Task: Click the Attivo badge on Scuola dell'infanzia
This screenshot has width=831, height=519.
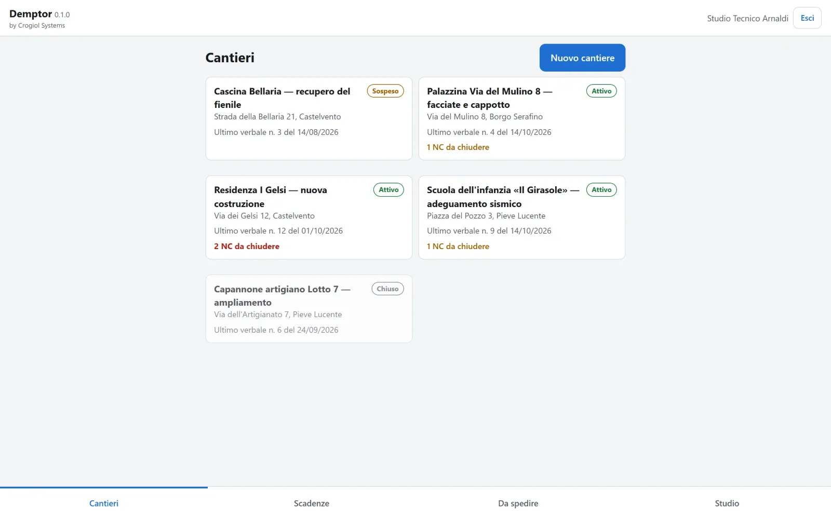Action: 601,189
